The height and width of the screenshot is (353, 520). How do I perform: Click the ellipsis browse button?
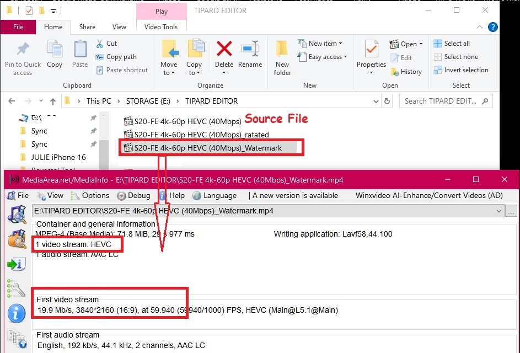(x=511, y=211)
